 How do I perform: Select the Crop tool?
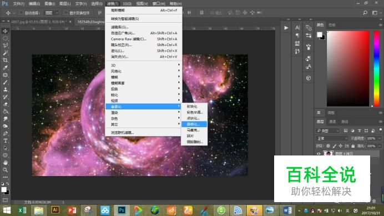click(5, 60)
